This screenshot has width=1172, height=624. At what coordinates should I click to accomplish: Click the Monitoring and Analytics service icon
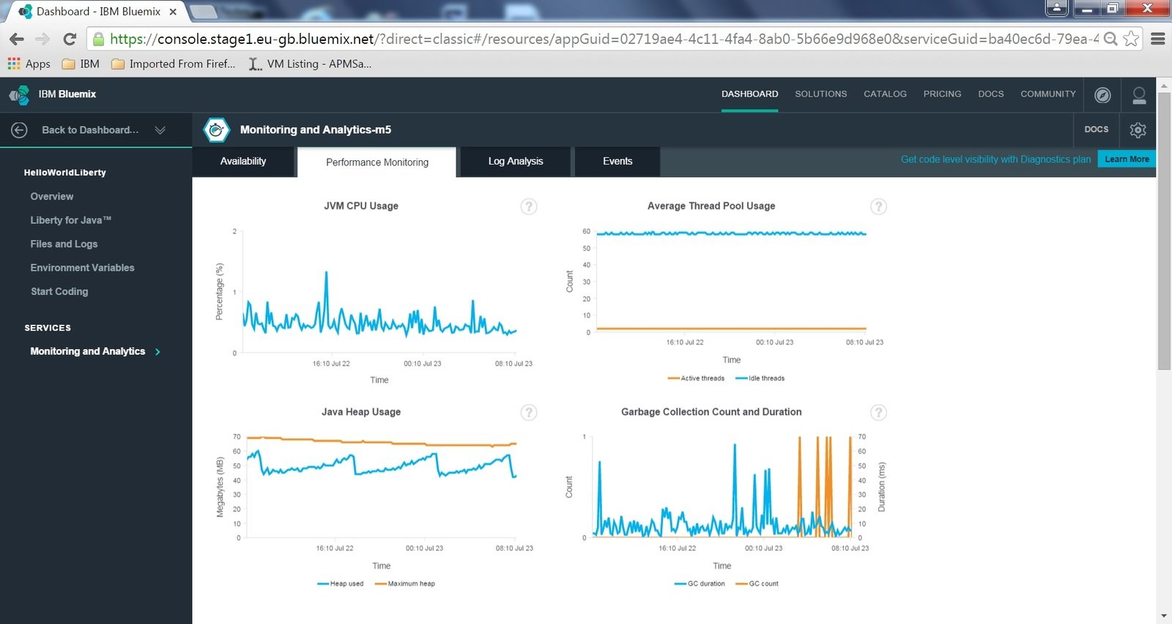[216, 130]
